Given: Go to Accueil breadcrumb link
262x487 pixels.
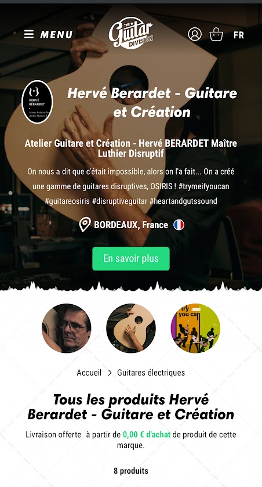Looking at the screenshot, I should tap(89, 373).
